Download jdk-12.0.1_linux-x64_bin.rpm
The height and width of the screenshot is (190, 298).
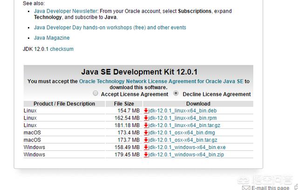(x=183, y=118)
